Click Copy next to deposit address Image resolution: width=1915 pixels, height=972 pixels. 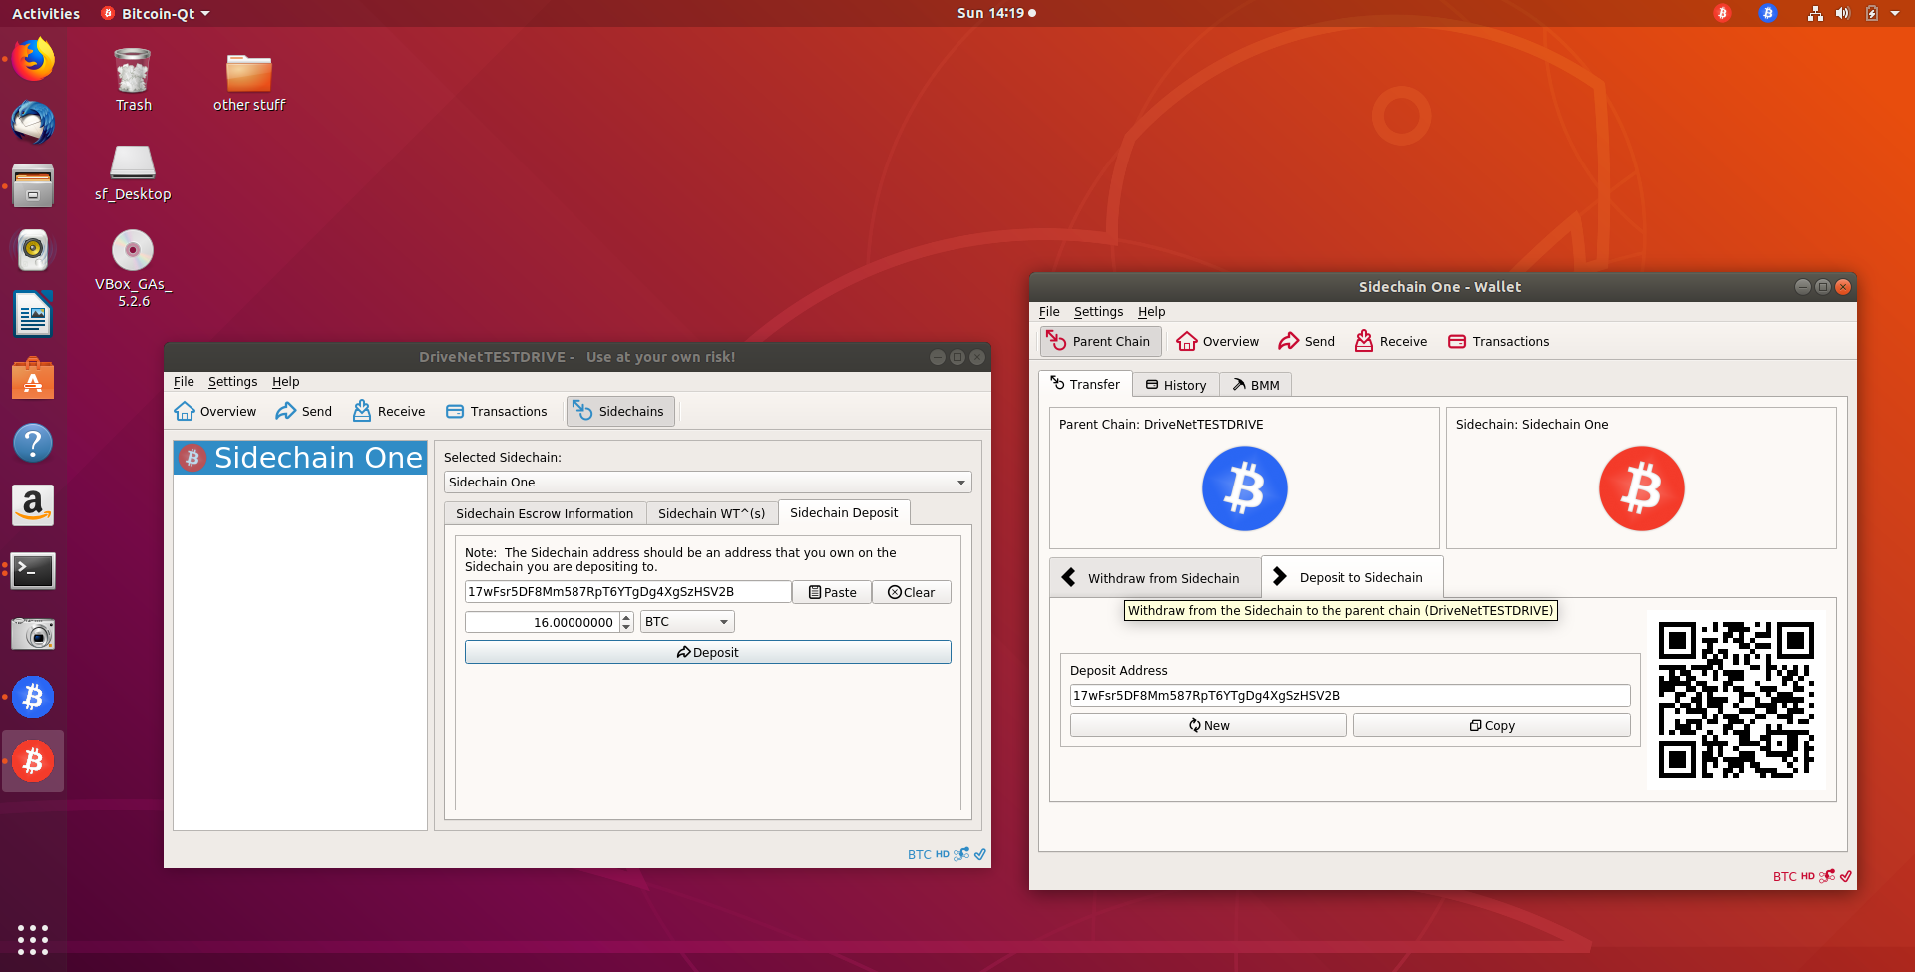point(1491,726)
